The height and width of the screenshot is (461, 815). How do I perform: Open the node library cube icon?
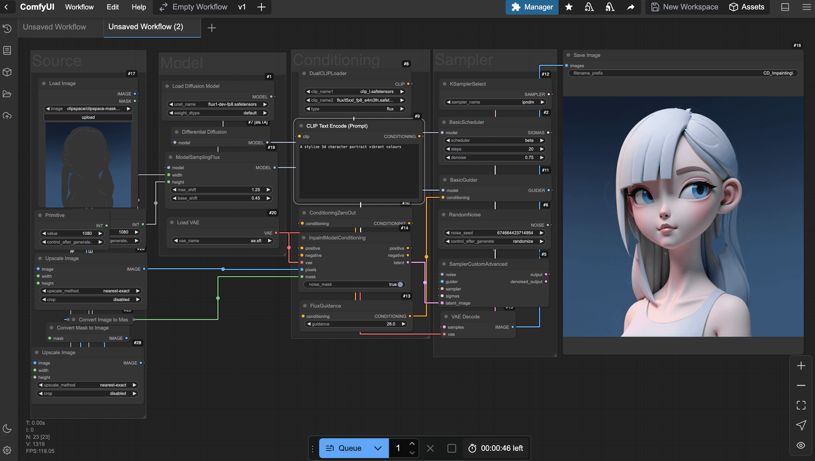coord(7,72)
